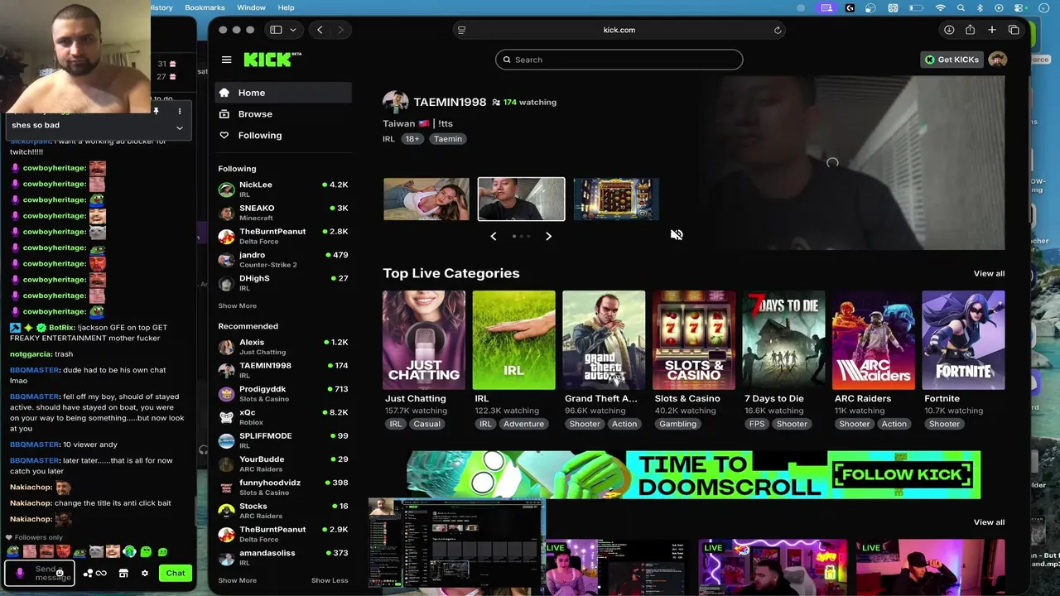The height and width of the screenshot is (596, 1060).
Task: Reload the kick.com page
Action: click(x=778, y=30)
